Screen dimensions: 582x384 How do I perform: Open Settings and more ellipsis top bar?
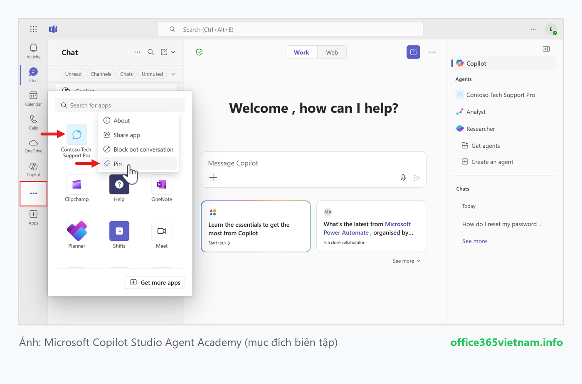tap(534, 29)
